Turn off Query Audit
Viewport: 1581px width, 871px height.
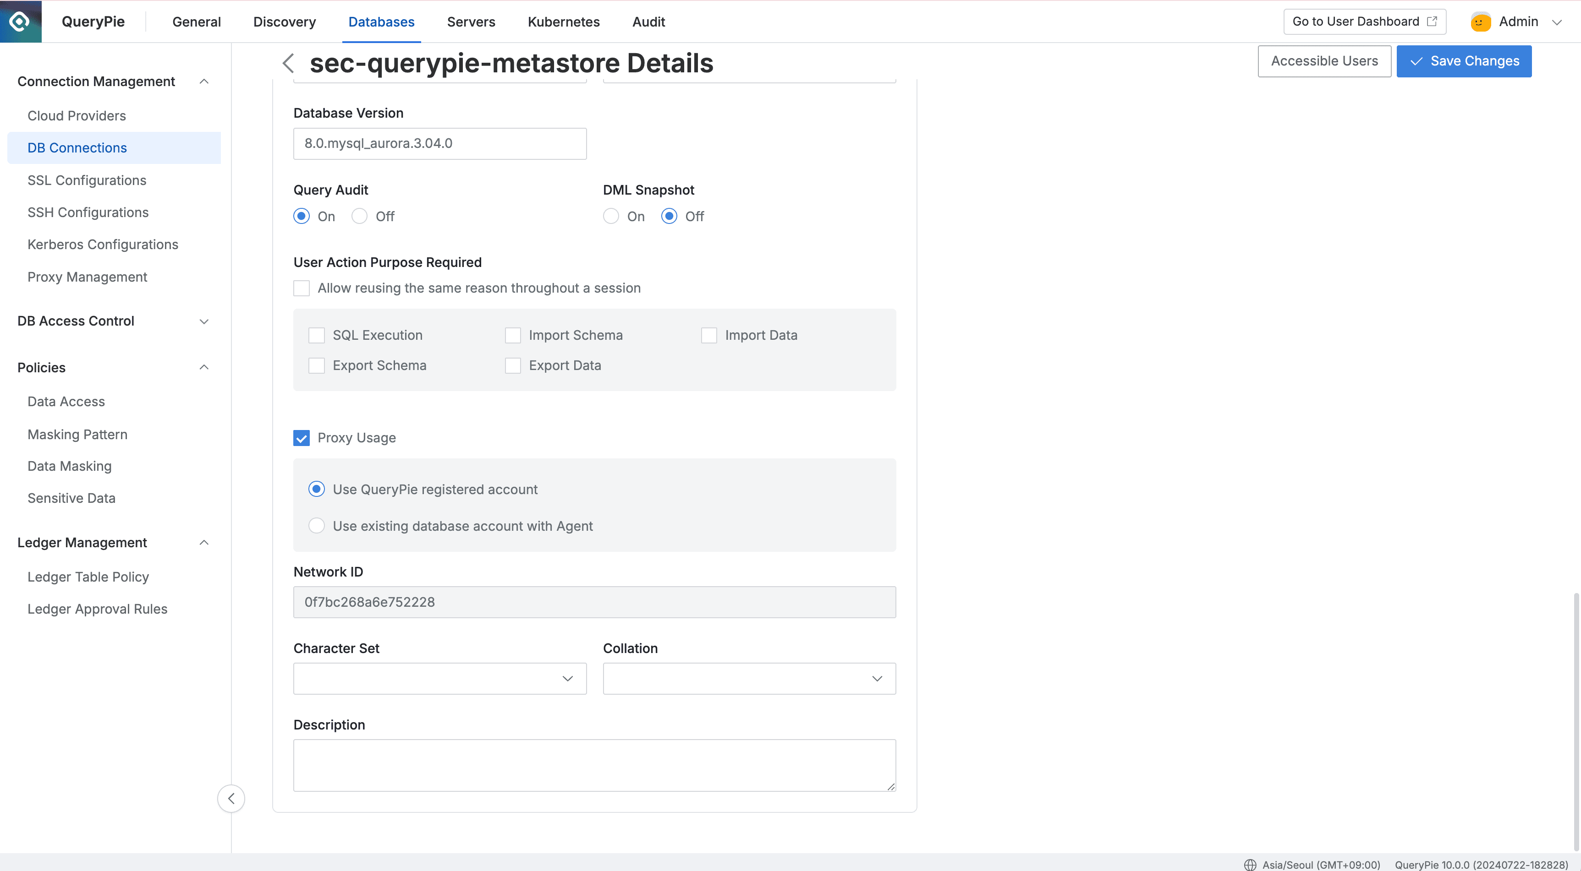point(359,216)
